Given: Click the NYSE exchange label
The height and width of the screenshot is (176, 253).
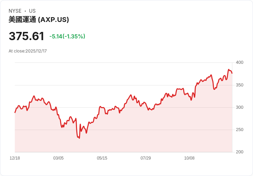Looking at the screenshot, I should tap(15, 11).
